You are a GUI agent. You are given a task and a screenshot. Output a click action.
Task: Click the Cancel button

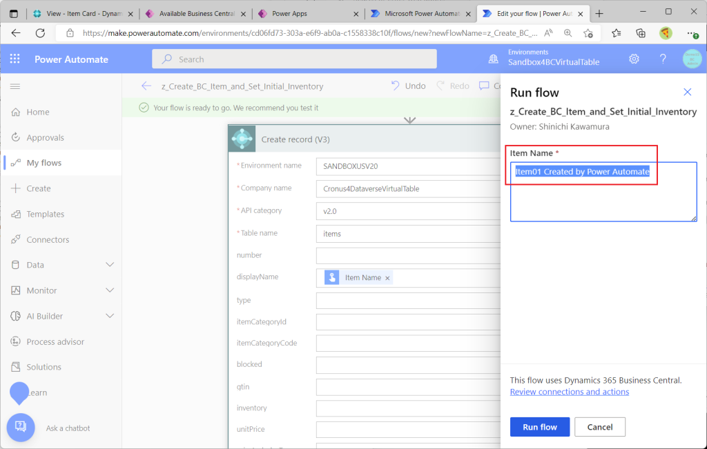[600, 427]
